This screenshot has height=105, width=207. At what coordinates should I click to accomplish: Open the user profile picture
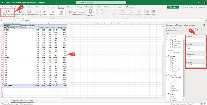[204, 3]
